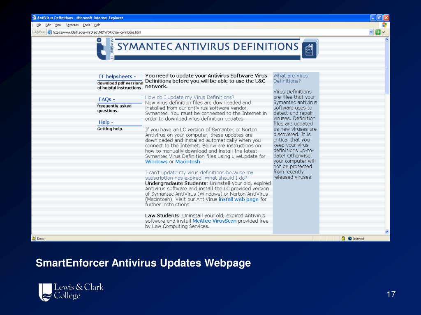Open the Help sidebar link
Image resolution: width=421 pixels, height=315 pixels.
[x=106, y=122]
